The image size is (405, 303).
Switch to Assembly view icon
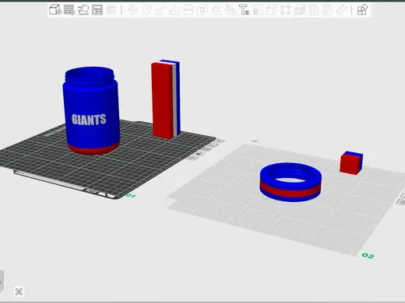point(362,10)
